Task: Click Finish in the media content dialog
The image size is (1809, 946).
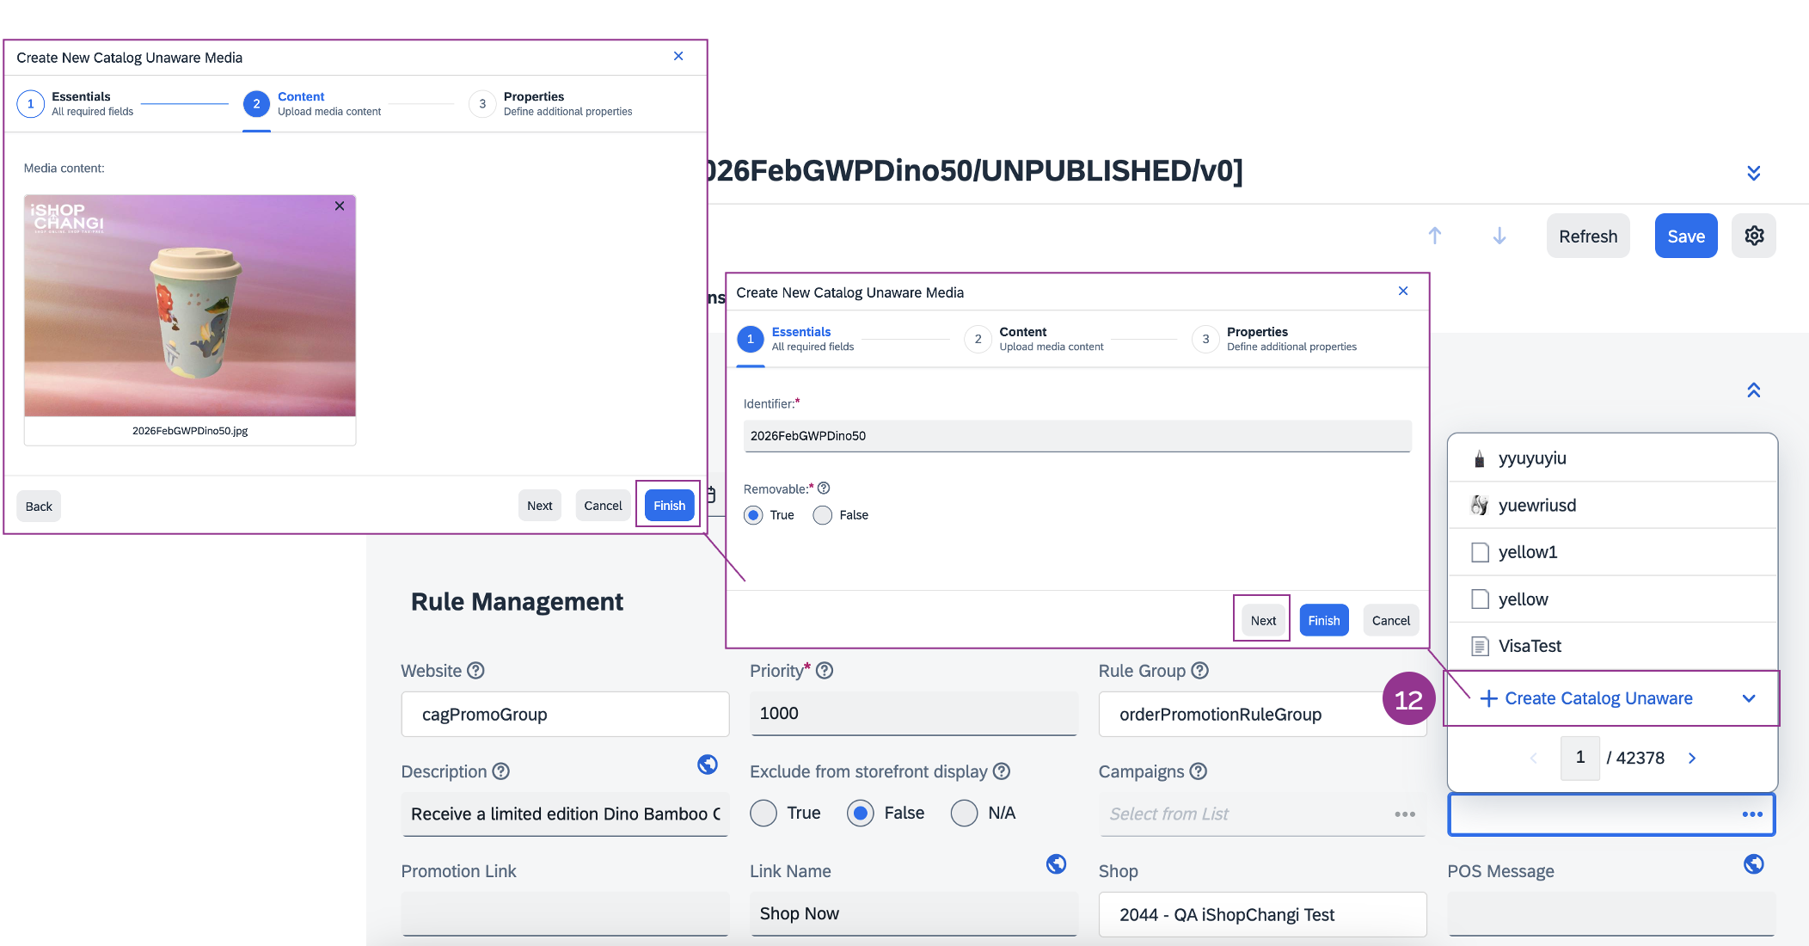Action: 669,506
